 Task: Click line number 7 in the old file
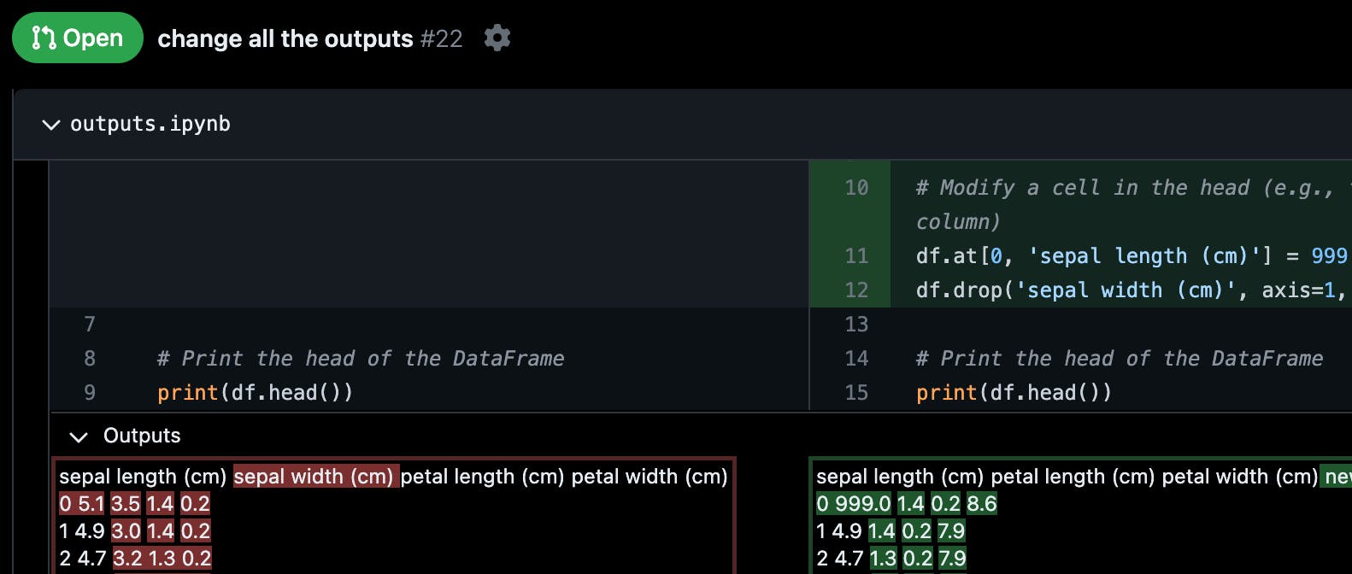pyautogui.click(x=90, y=325)
